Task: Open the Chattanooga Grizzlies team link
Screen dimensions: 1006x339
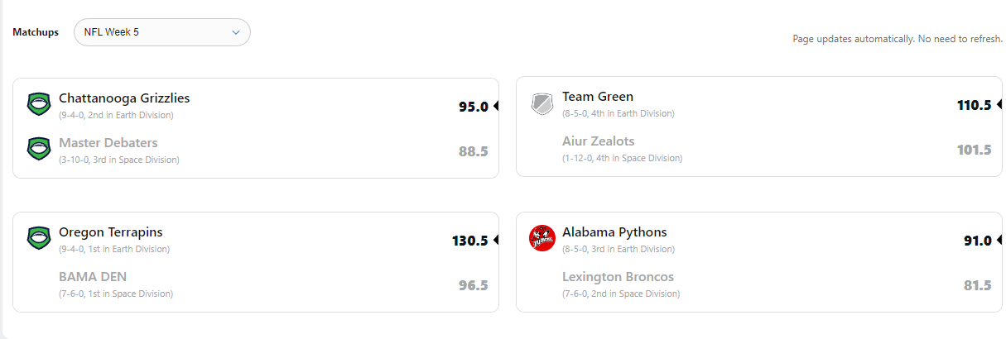Action: pos(124,98)
